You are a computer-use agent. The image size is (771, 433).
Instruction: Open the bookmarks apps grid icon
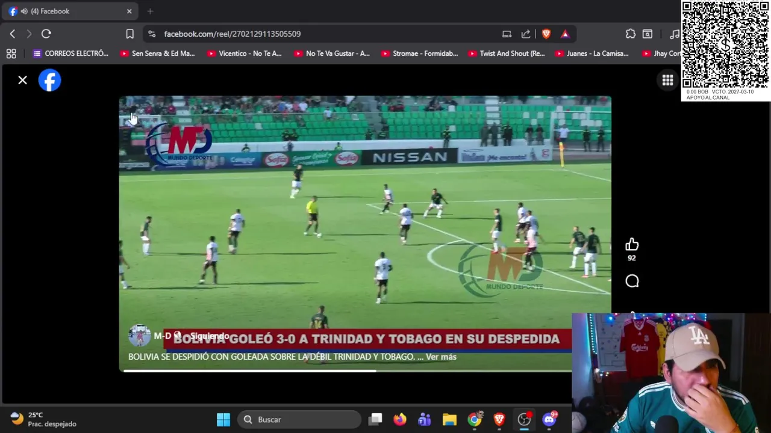[x=11, y=54]
